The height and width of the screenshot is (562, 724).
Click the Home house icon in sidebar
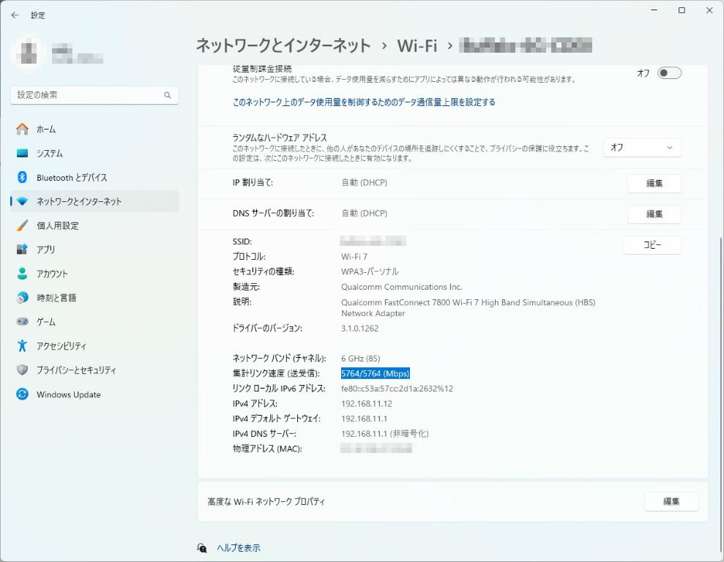22,130
